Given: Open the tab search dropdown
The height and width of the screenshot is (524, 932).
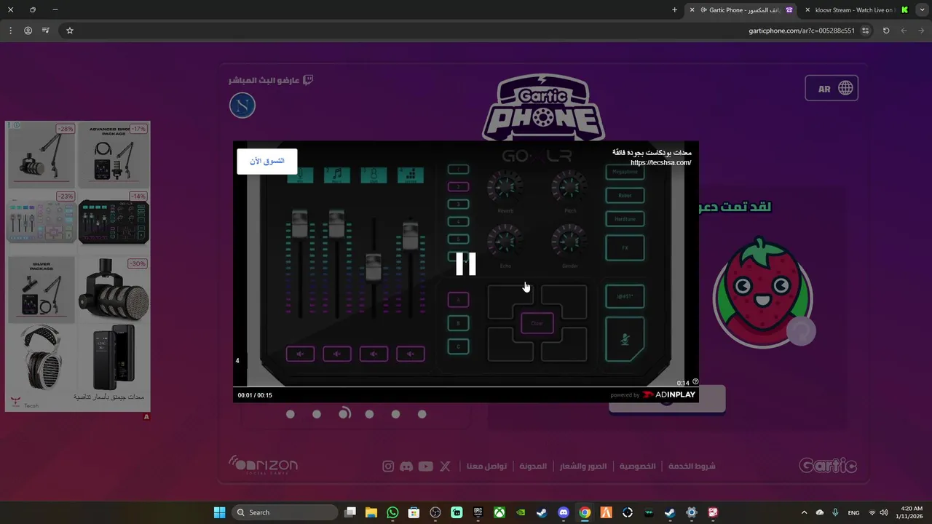Looking at the screenshot, I should pyautogui.click(x=922, y=10).
